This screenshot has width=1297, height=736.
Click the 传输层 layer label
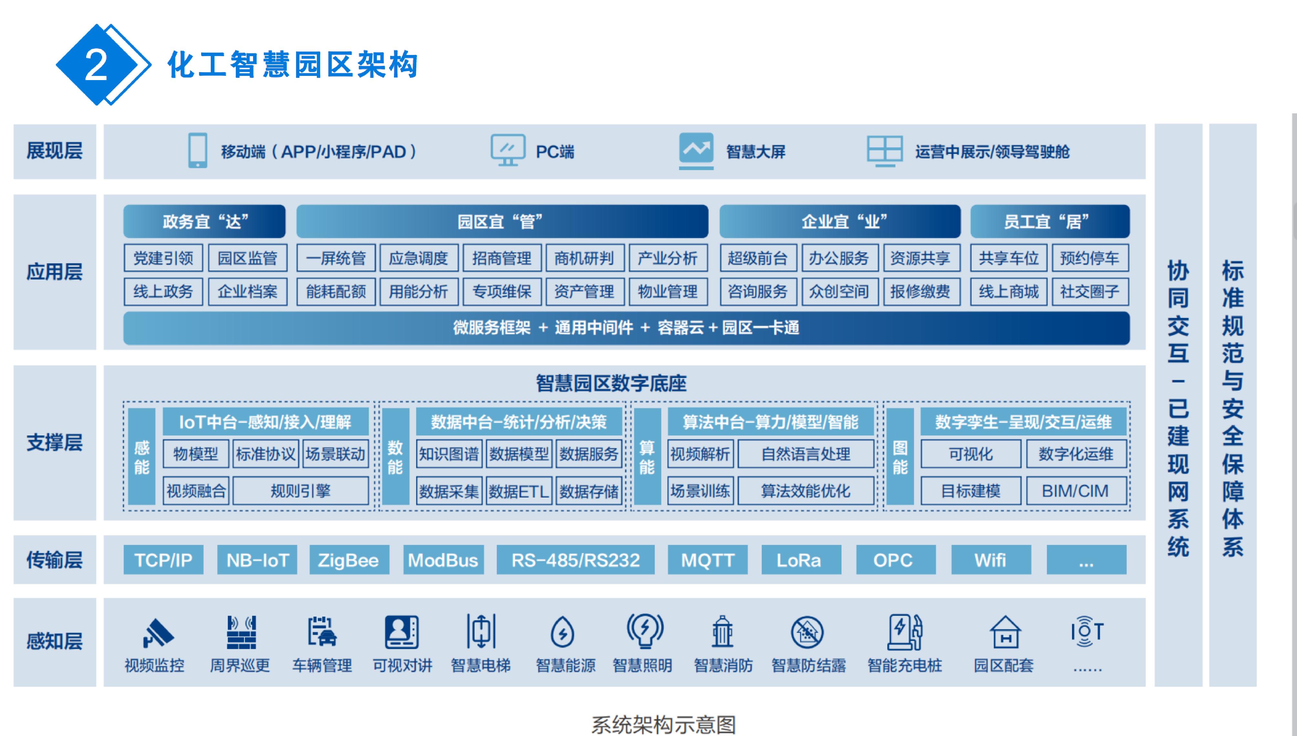coord(55,560)
